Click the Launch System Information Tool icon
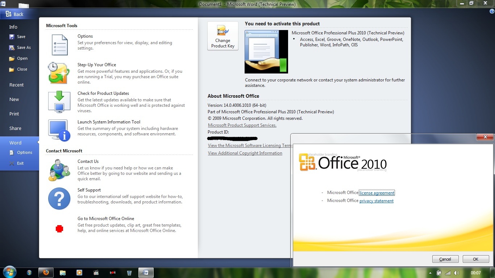This screenshot has height=278, width=495. coord(59,130)
